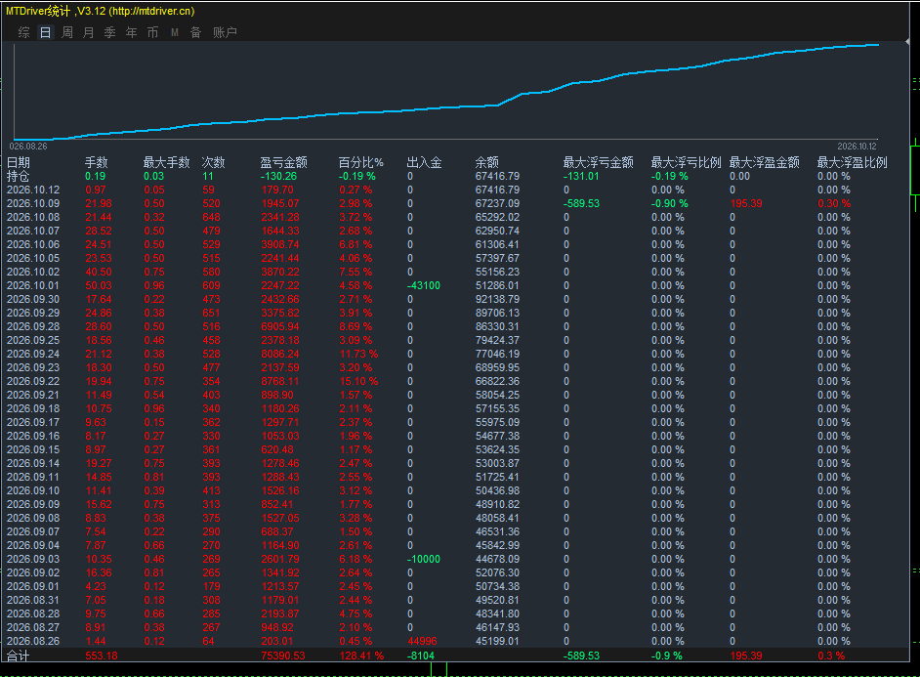This screenshot has height=677, width=920.
Task: Select the 日 daily tab
Action: (45, 32)
